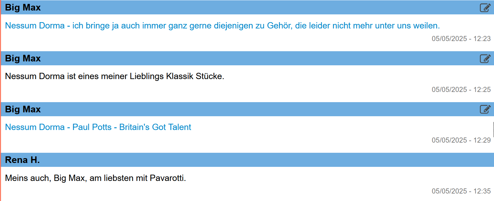
Task: Open the editor for the 12:29 post
Action: click(485, 109)
